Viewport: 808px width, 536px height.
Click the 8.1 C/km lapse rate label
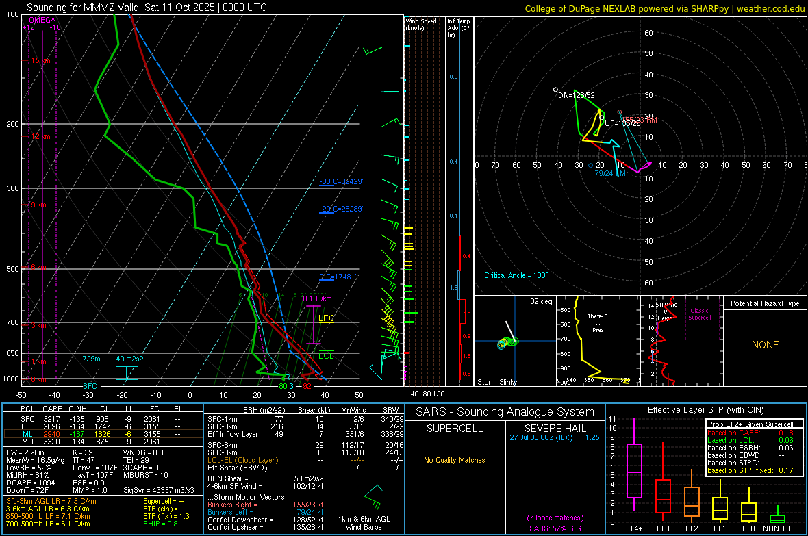click(317, 298)
